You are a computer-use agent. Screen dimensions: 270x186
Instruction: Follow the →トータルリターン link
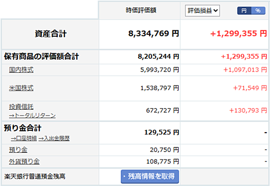(32, 115)
